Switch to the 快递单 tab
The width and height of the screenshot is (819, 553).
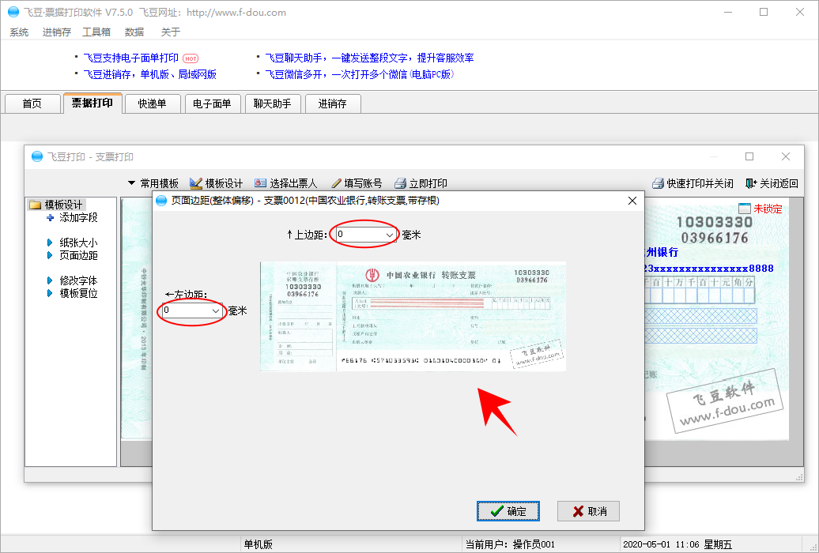[153, 103]
